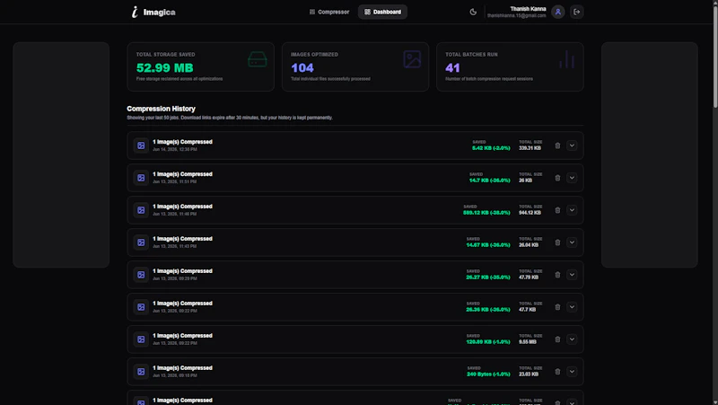The height and width of the screenshot is (405, 718).
Task: Click the 944.12 KB total size value
Action: (x=530, y=213)
